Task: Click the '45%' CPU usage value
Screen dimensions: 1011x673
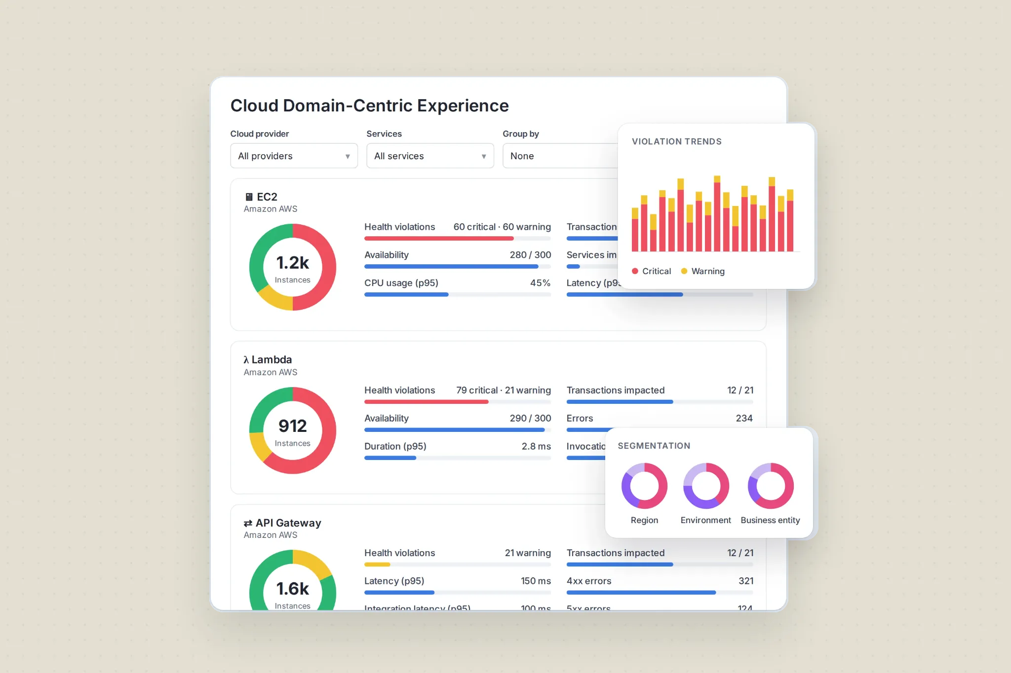Action: (x=540, y=283)
